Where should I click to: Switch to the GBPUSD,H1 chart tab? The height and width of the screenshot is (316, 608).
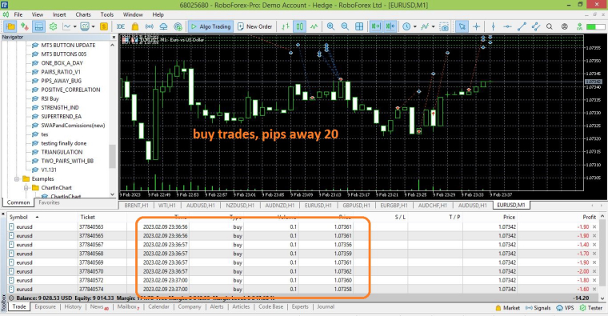tap(356, 205)
